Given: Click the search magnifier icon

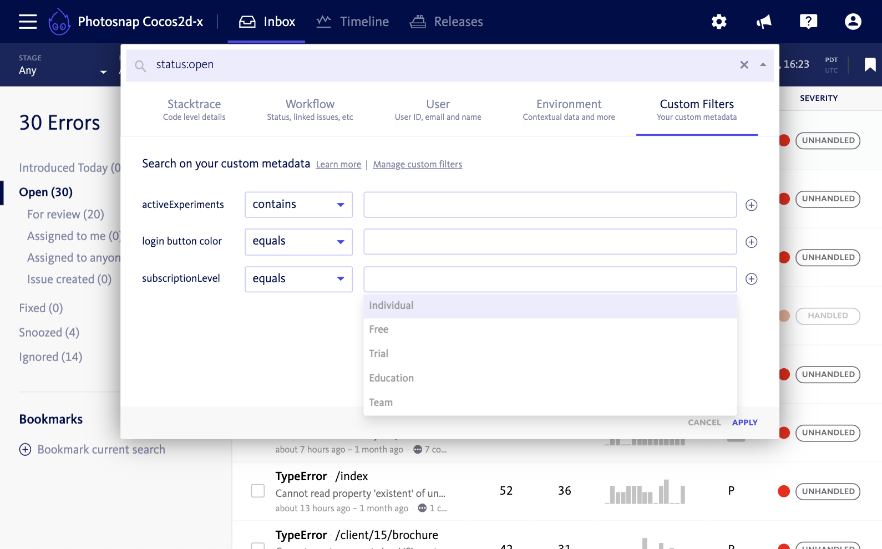Looking at the screenshot, I should click(x=140, y=66).
